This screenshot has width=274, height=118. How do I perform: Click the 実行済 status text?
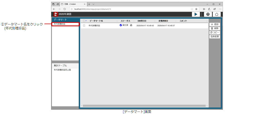[125, 25]
